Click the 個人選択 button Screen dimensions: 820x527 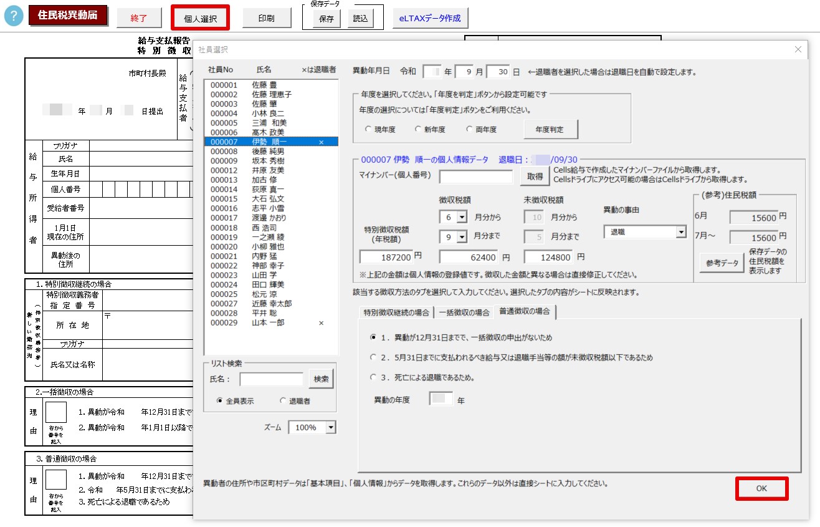200,18
